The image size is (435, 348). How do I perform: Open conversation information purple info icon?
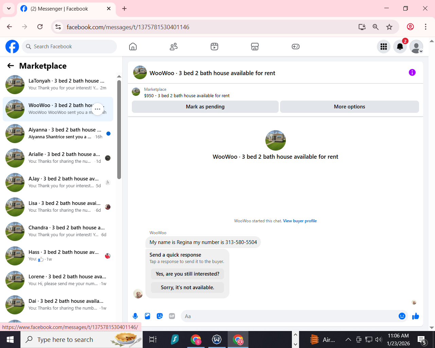tap(412, 72)
